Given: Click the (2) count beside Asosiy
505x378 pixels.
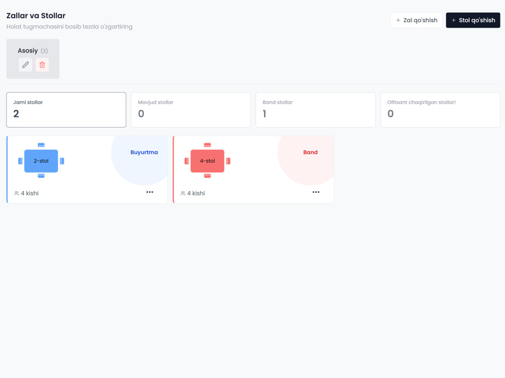Looking at the screenshot, I should pyautogui.click(x=44, y=51).
